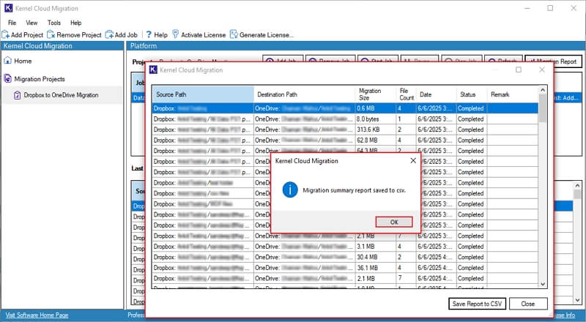
Task: Maximize the report dialog window
Action: click(x=519, y=70)
